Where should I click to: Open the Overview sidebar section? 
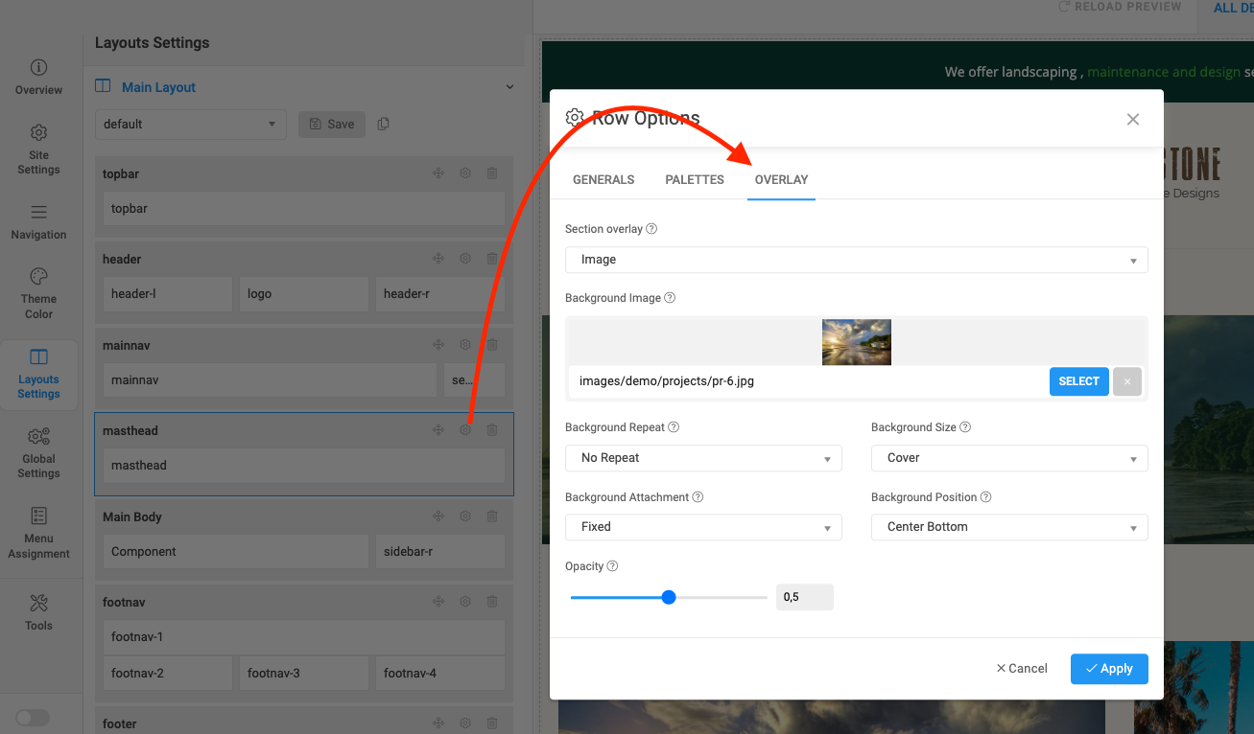pyautogui.click(x=38, y=77)
